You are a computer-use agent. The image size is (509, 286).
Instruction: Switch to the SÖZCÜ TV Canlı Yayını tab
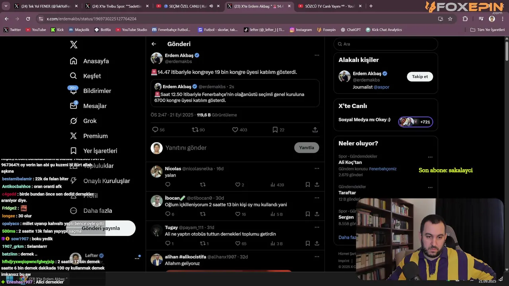coord(330,6)
